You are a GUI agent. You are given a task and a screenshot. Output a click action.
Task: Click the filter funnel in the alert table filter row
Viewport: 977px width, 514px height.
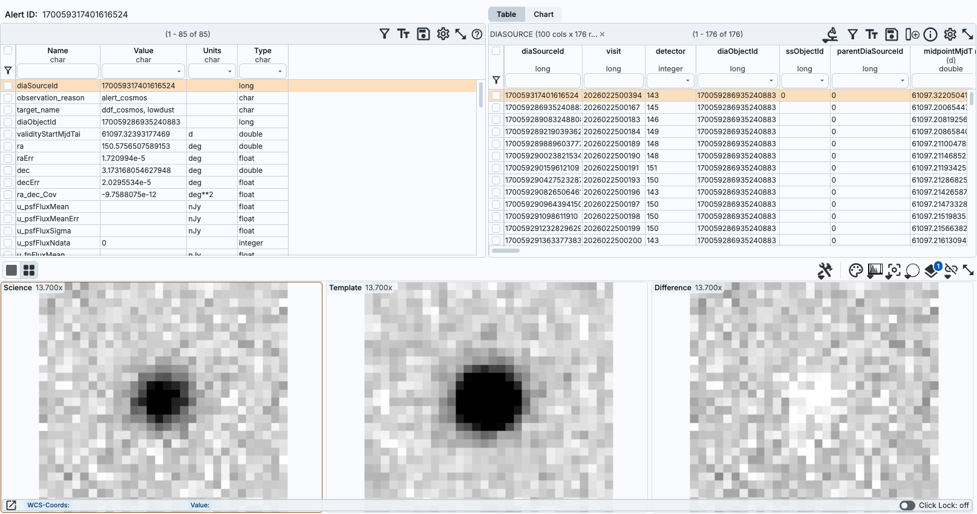click(x=8, y=71)
